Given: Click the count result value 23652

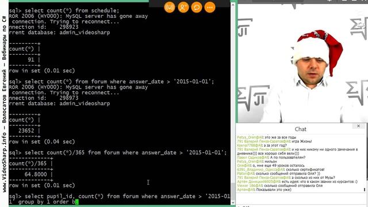Looking at the screenshot, I should coord(26,131).
